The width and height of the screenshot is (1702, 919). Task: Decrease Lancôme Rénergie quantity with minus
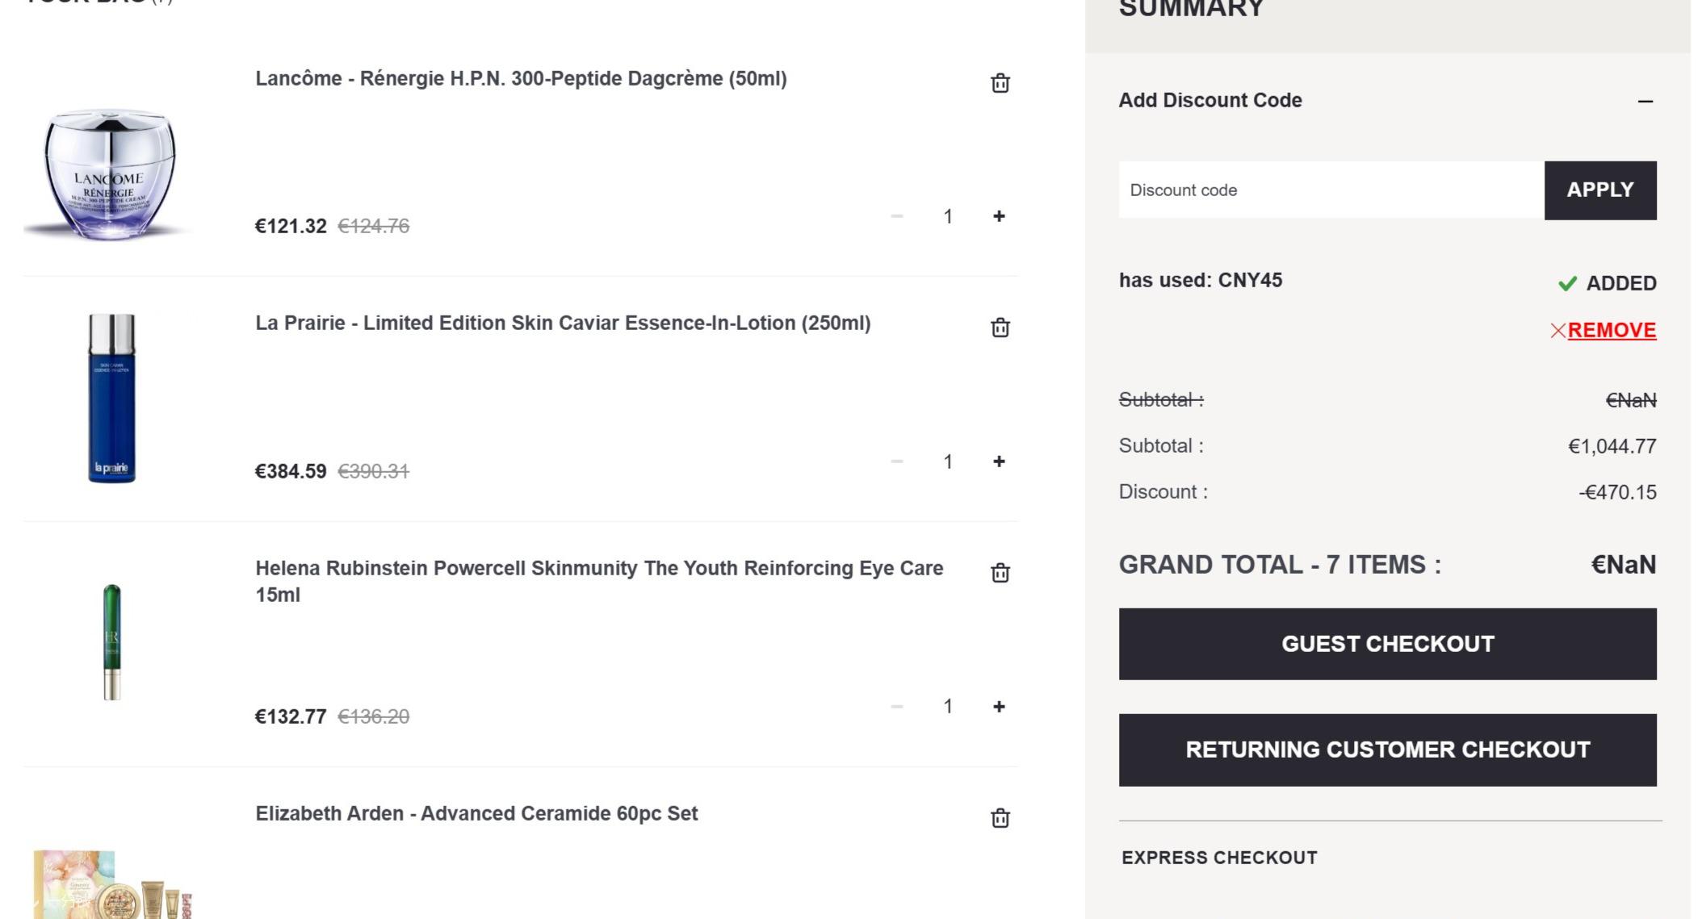pyautogui.click(x=896, y=216)
